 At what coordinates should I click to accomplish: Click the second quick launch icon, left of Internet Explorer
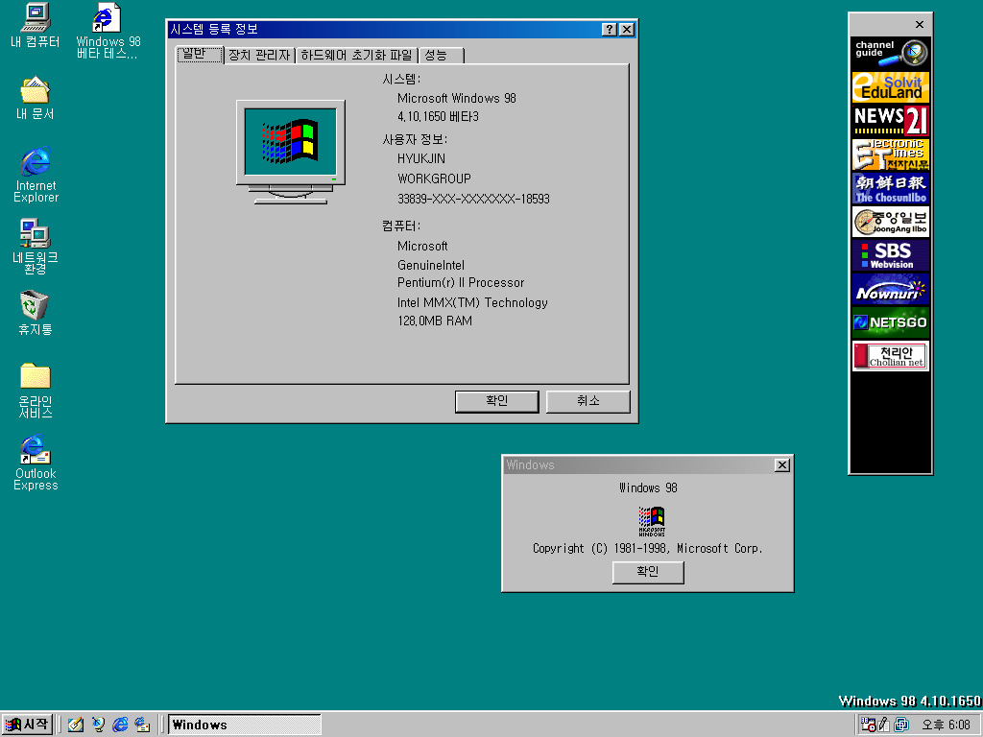98,725
